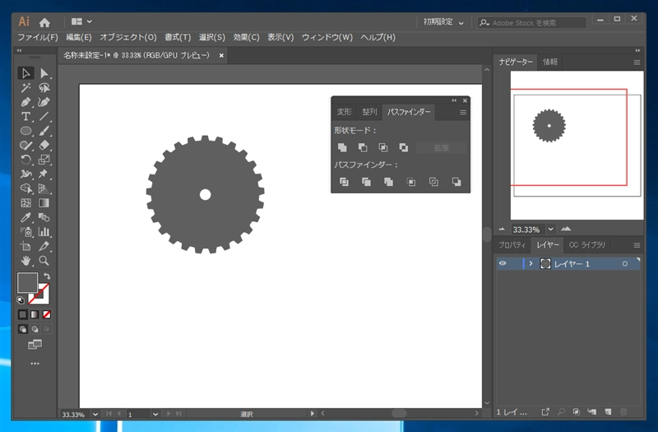Pick the Magic Wand tool
The width and height of the screenshot is (658, 432).
point(26,88)
